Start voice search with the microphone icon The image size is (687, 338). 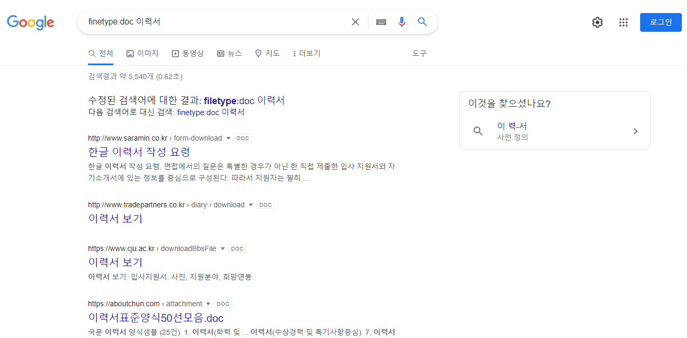coord(401,22)
